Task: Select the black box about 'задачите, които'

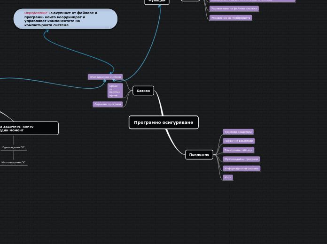Action: pos(29,129)
